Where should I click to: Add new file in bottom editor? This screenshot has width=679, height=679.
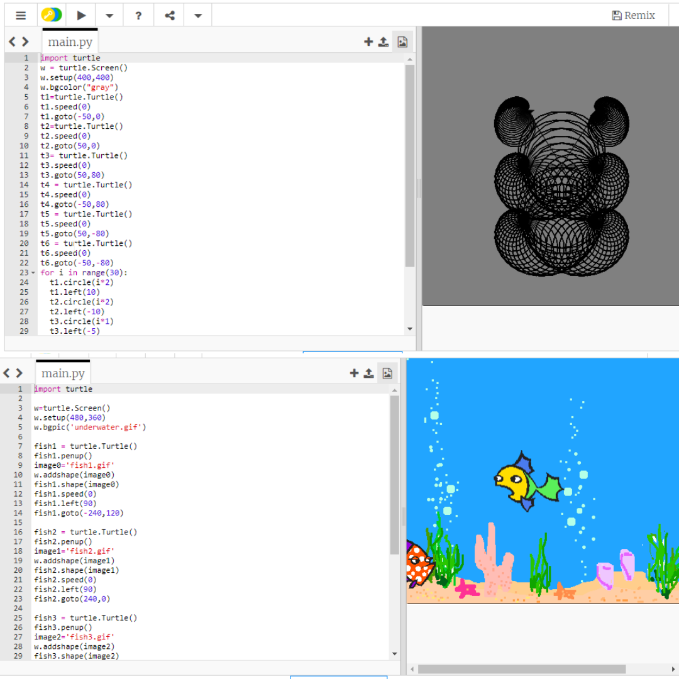(354, 373)
